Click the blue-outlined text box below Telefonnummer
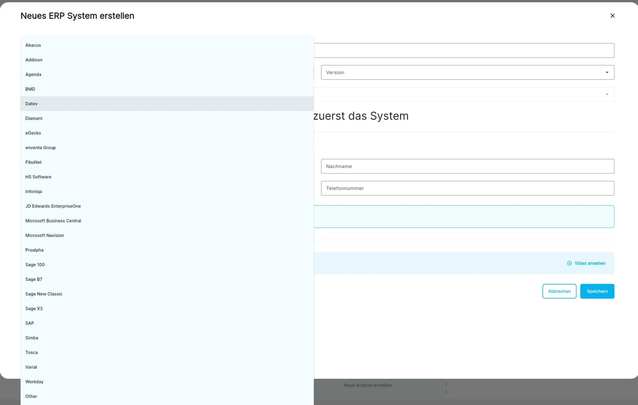 464,216
